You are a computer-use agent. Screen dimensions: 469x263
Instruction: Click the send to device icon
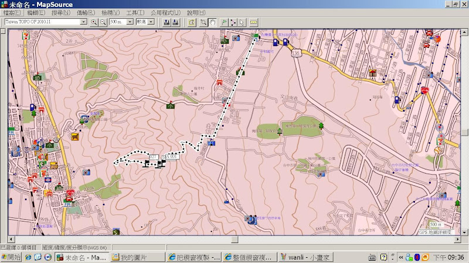(166, 22)
